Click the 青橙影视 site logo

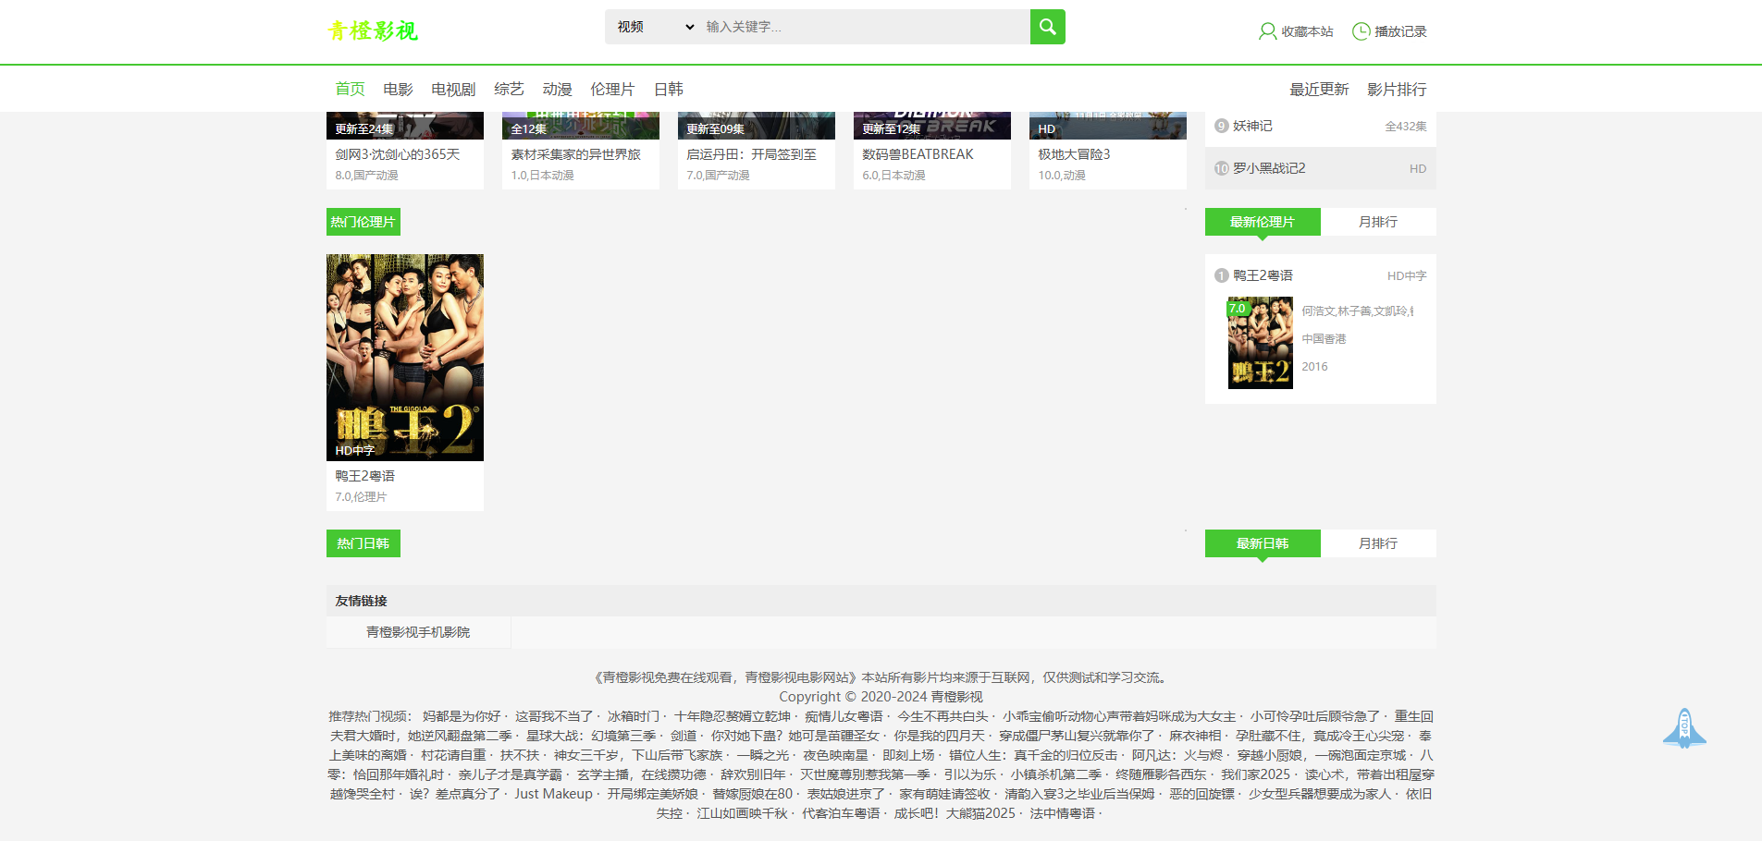(x=373, y=31)
